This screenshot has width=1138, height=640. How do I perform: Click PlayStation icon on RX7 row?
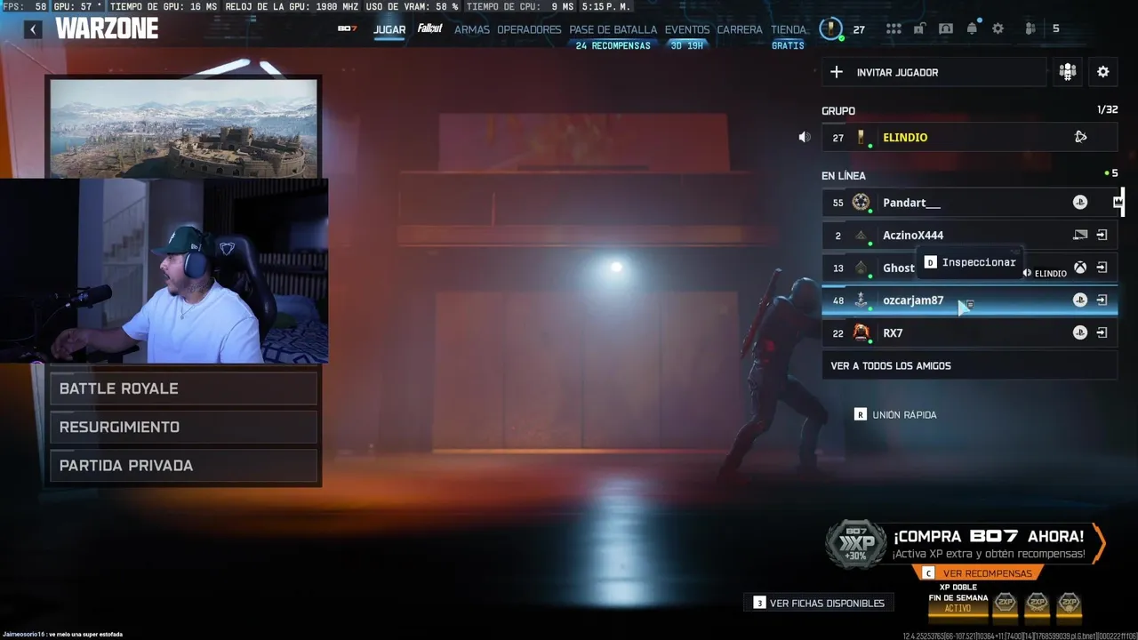pyautogui.click(x=1080, y=332)
